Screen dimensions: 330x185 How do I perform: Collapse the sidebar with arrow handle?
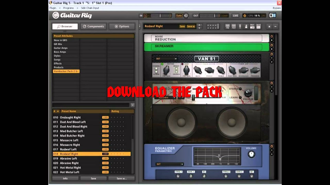pyautogui.click(x=139, y=26)
